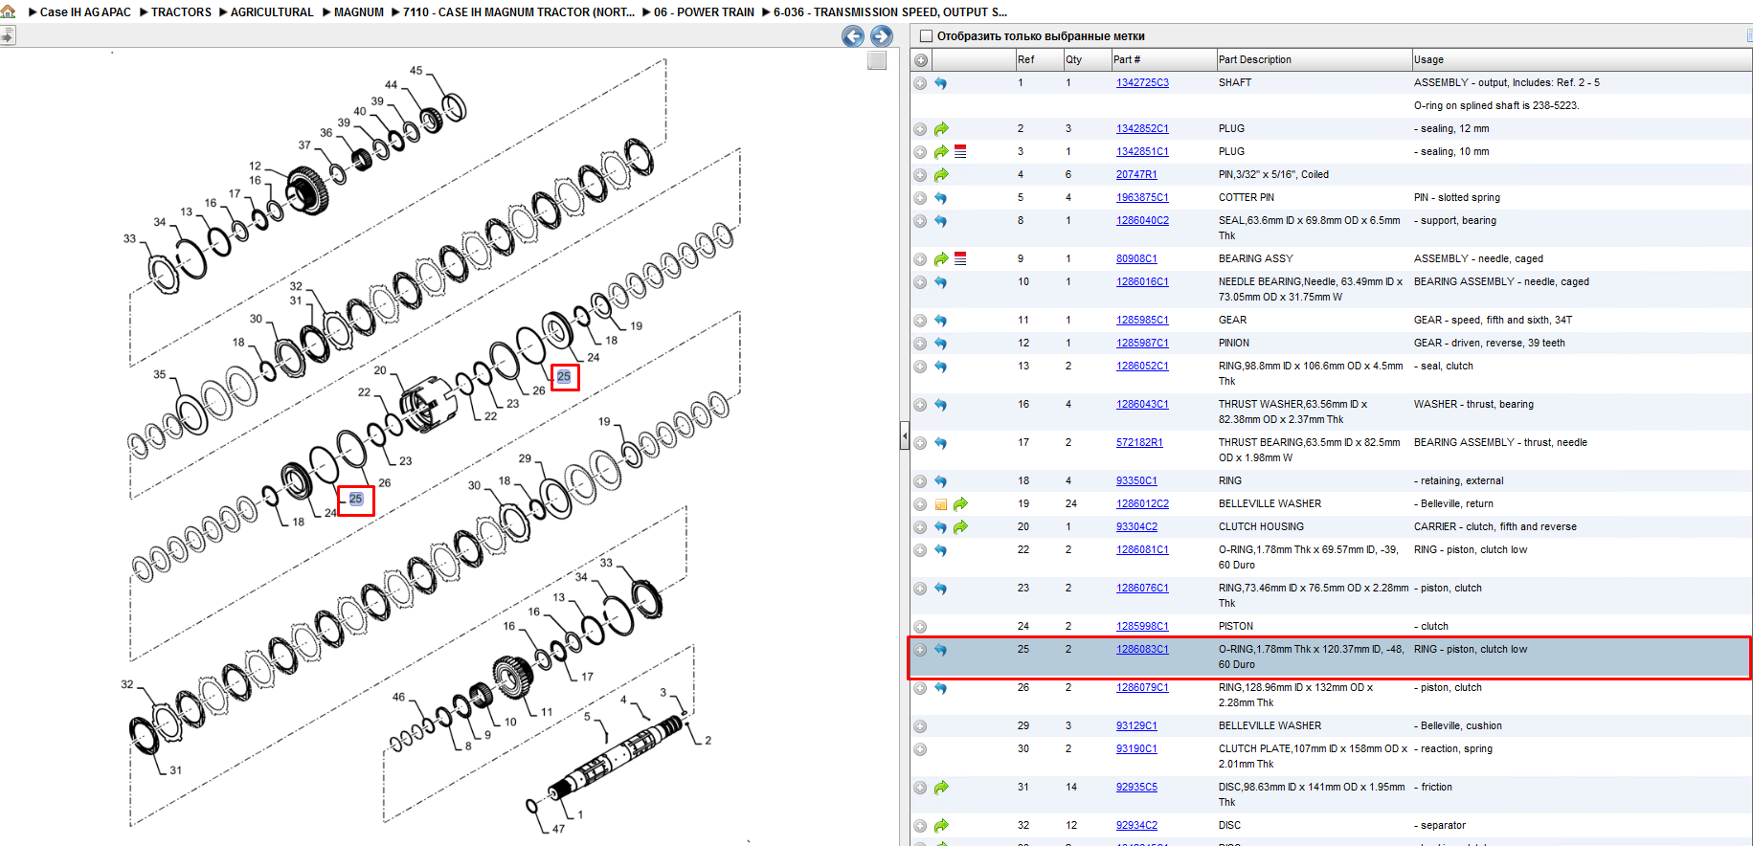The image size is (1753, 846).
Task: Click the small square button at the diagram's corner
Action: pyautogui.click(x=877, y=60)
